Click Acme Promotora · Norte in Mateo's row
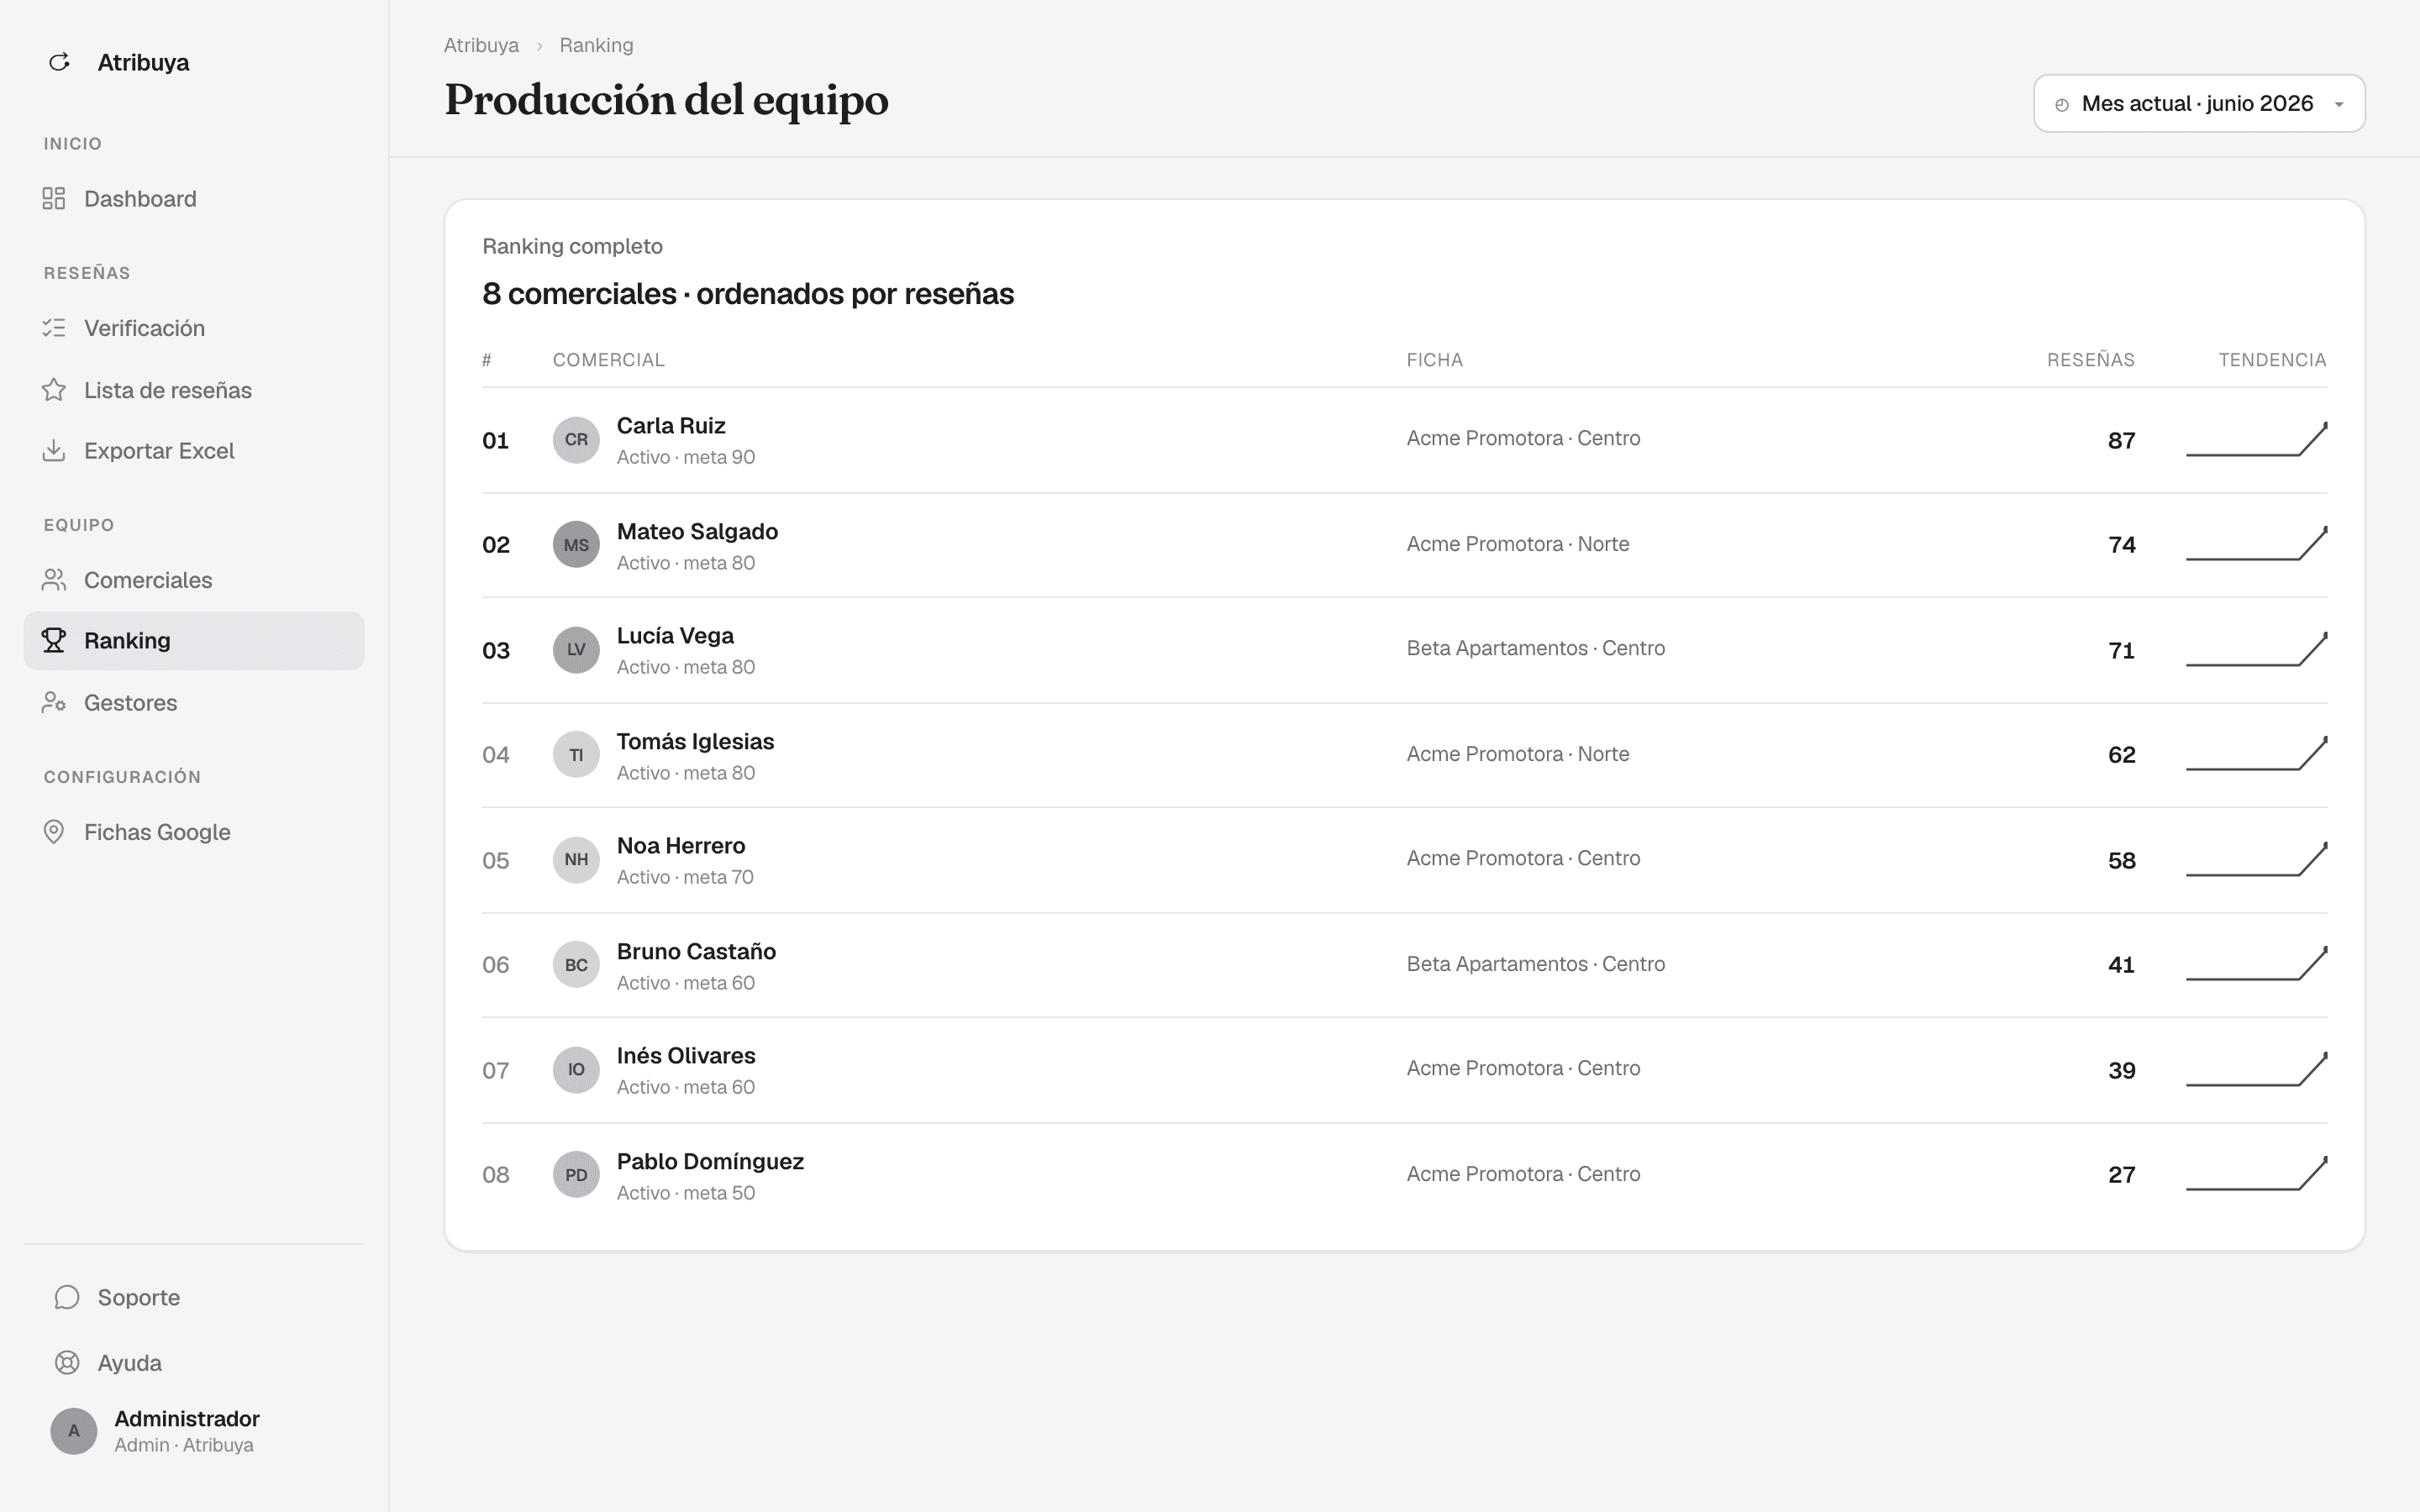 1517,544
